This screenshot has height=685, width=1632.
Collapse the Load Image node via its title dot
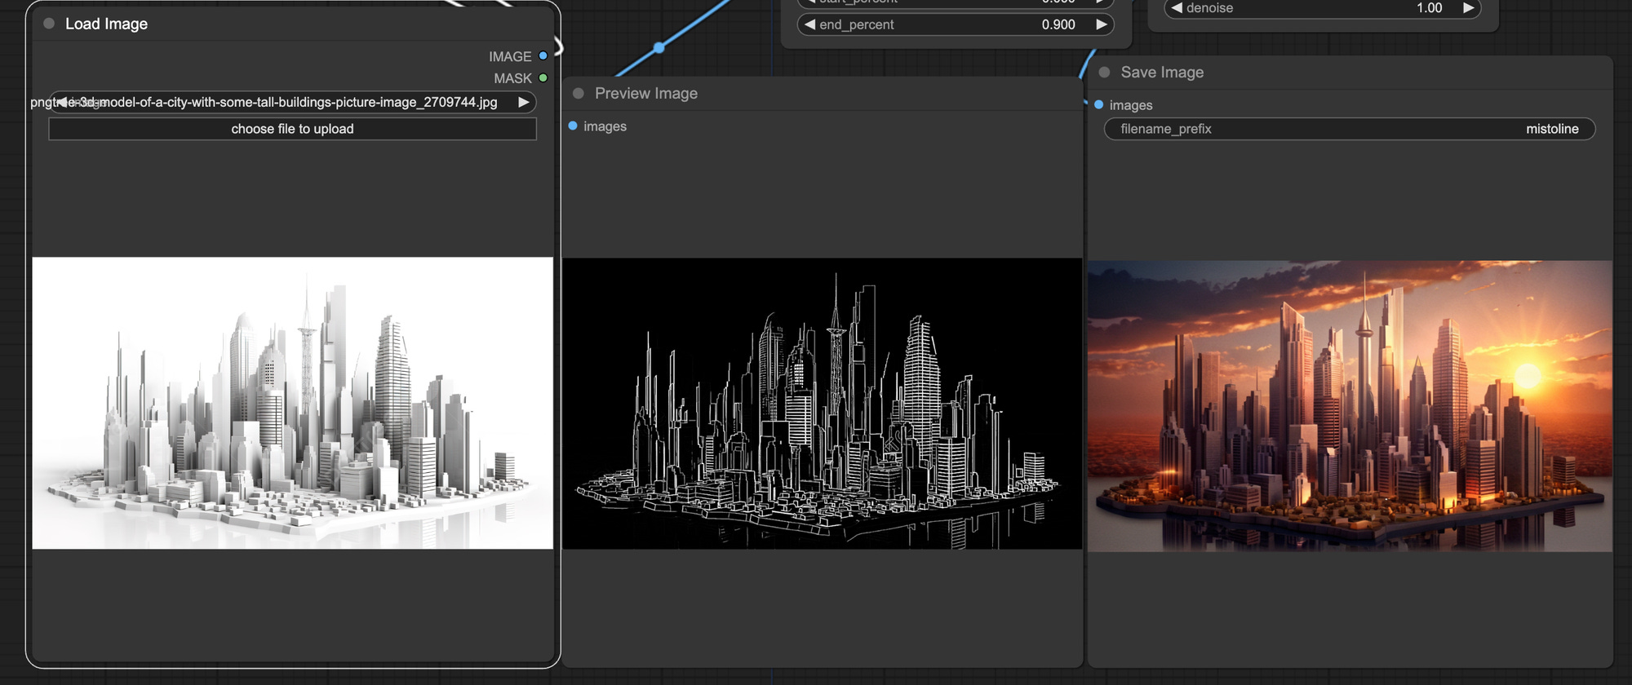coord(49,24)
